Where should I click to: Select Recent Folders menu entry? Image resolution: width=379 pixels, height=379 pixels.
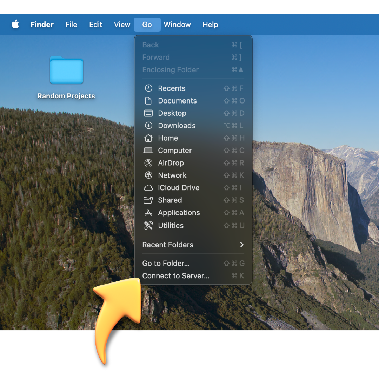point(193,245)
